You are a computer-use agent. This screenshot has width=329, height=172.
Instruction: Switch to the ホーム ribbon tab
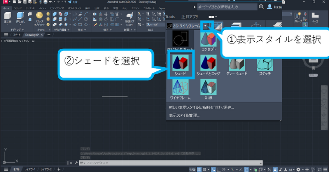pyautogui.click(x=6, y=8)
